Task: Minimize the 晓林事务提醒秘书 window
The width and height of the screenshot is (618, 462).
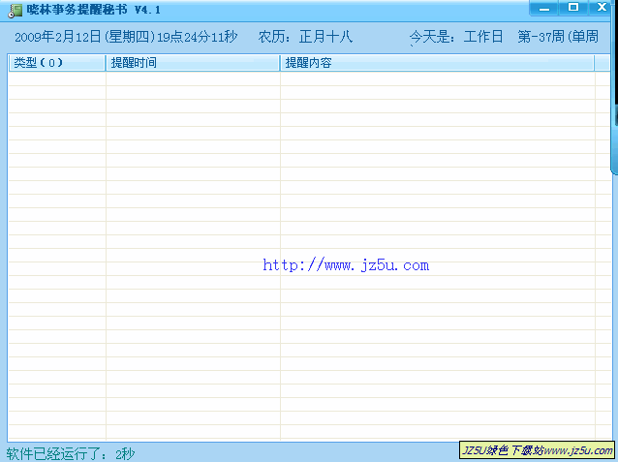Action: 544,8
